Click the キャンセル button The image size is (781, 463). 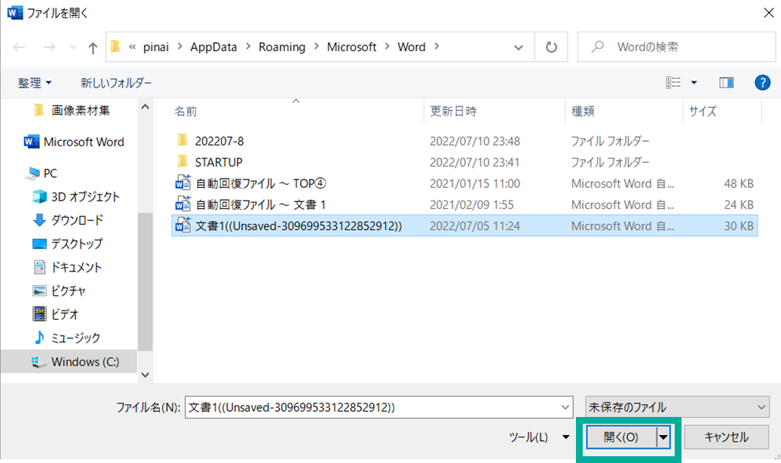[725, 437]
